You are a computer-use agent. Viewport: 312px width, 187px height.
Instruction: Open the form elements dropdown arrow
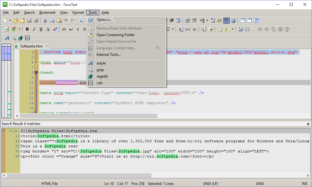coord(232,29)
